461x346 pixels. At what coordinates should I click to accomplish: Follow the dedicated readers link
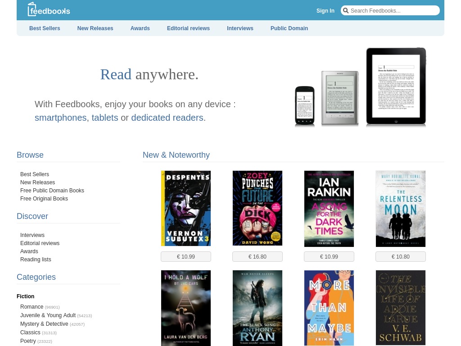click(x=167, y=118)
